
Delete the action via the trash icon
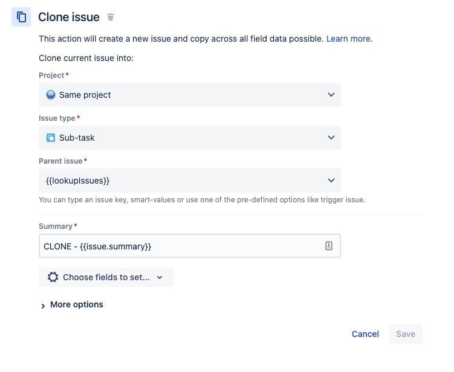110,18
